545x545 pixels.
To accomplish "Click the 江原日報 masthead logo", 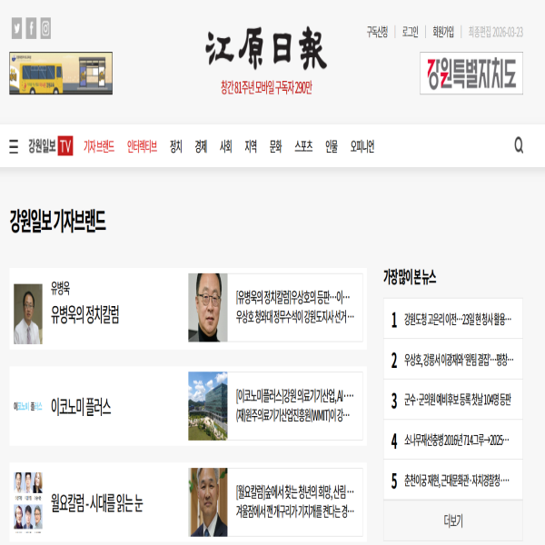I will coord(266,48).
